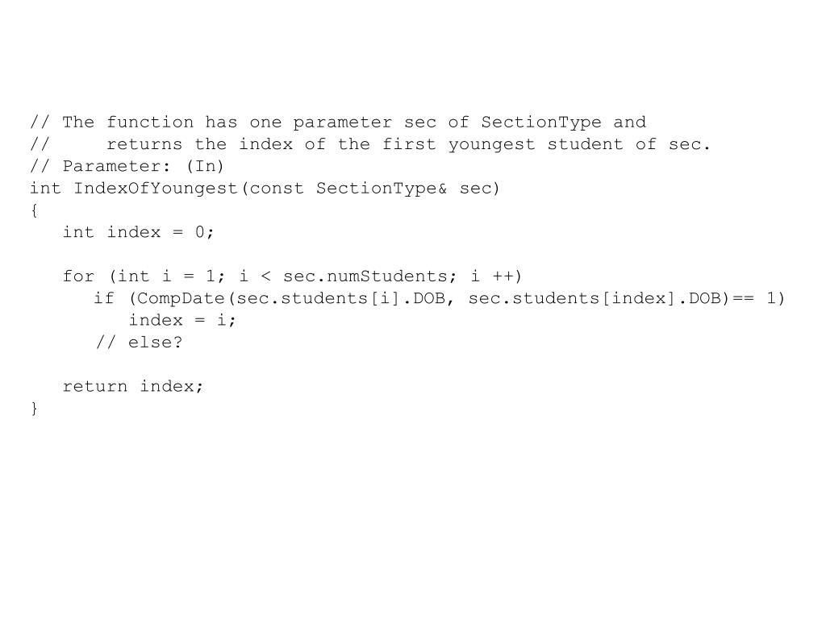Click the '== 1' comparison at line end
The height and width of the screenshot is (619, 826).
[755, 298]
